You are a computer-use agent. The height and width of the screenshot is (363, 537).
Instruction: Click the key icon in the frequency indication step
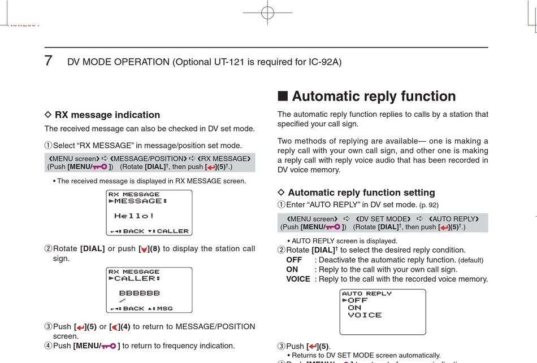click(x=109, y=346)
